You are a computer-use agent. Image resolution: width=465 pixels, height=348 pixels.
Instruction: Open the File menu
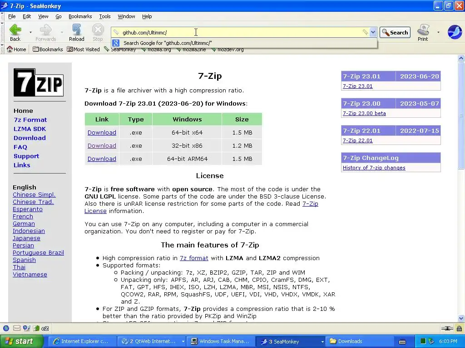coord(12,16)
